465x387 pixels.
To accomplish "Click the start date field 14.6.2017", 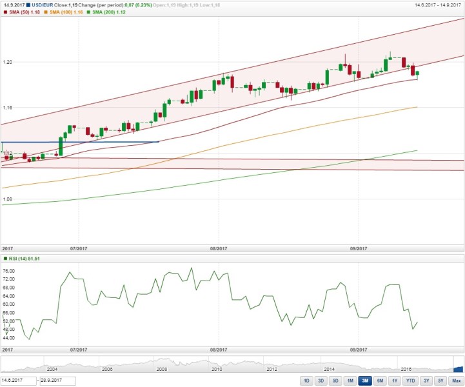I will click(x=19, y=381).
